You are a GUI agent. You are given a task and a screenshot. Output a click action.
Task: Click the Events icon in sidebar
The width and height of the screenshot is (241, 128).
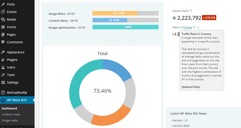pos(3,12)
